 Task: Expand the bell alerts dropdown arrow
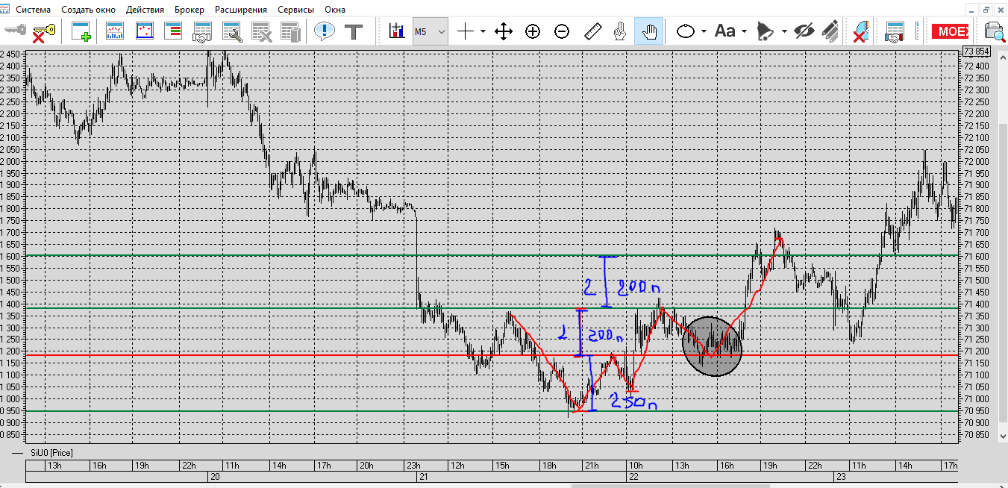click(784, 31)
